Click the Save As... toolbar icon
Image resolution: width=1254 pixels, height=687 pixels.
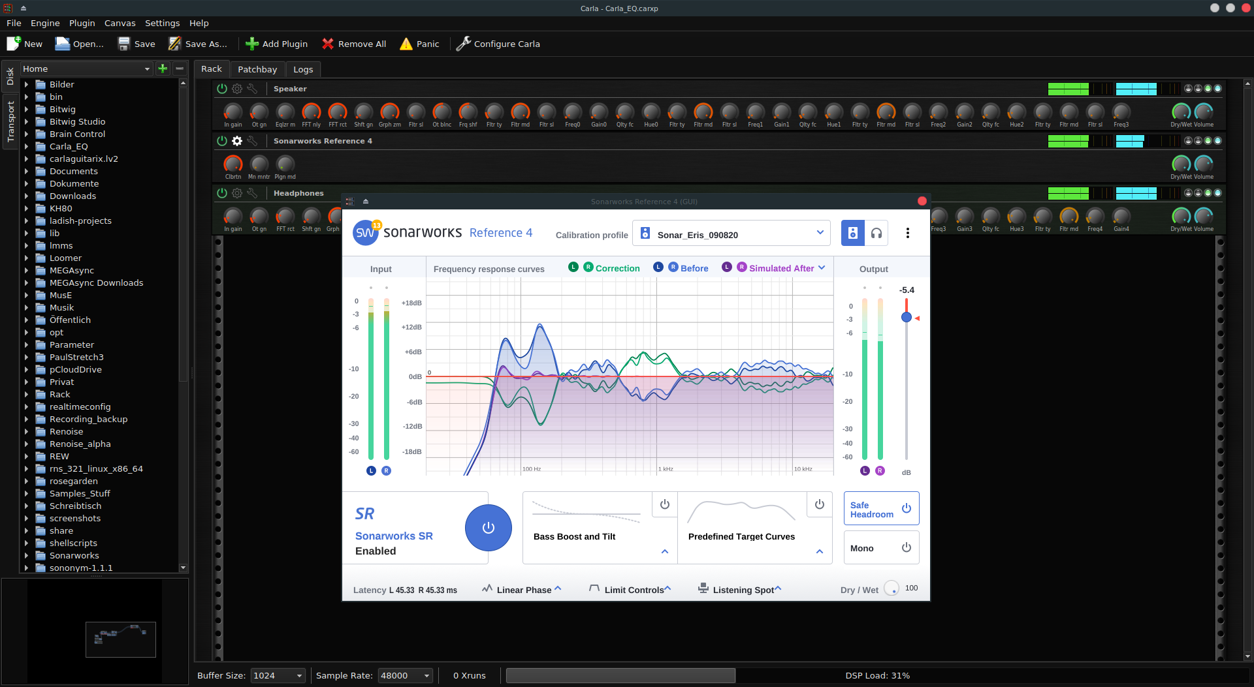click(175, 44)
